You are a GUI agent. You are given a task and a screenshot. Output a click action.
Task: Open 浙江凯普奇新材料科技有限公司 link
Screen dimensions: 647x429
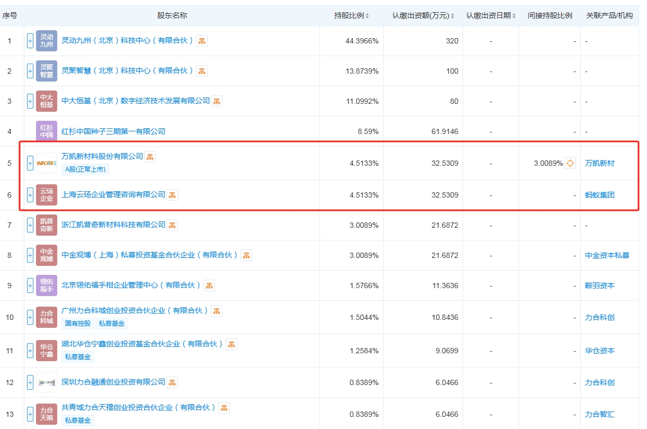113,225
